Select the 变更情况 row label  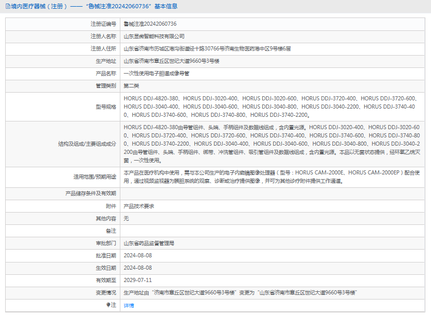tap(106, 293)
